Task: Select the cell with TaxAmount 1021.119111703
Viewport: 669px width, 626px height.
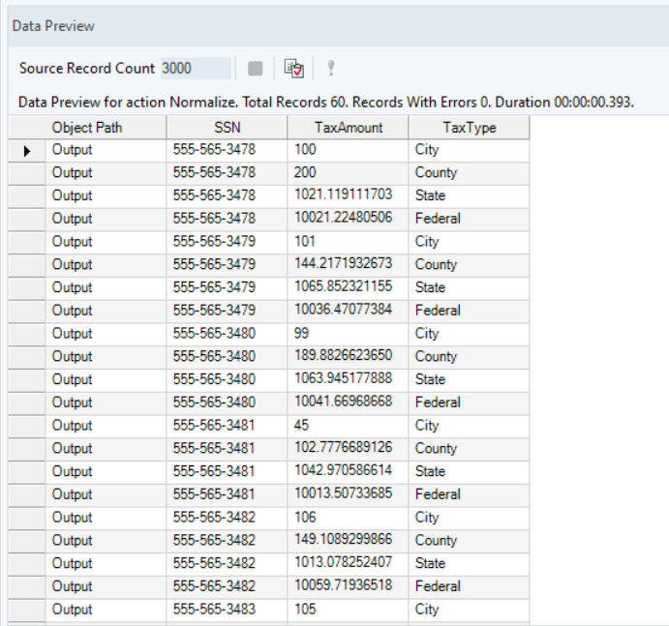Action: (x=348, y=195)
